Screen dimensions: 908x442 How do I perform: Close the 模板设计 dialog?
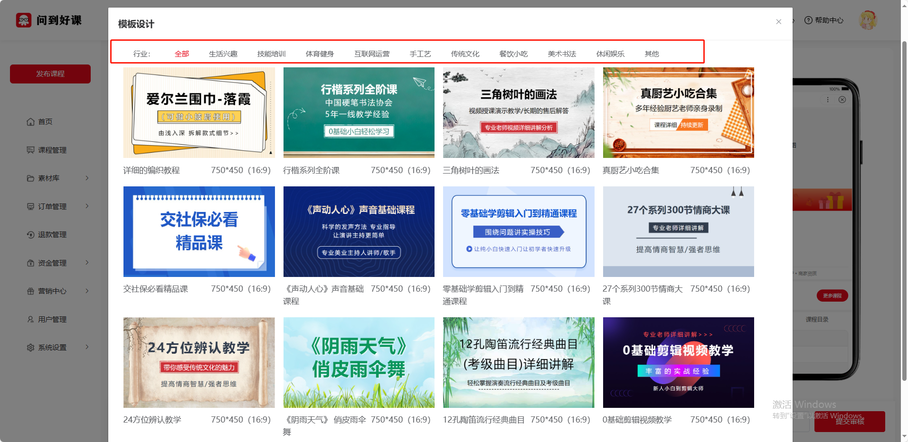tap(778, 22)
